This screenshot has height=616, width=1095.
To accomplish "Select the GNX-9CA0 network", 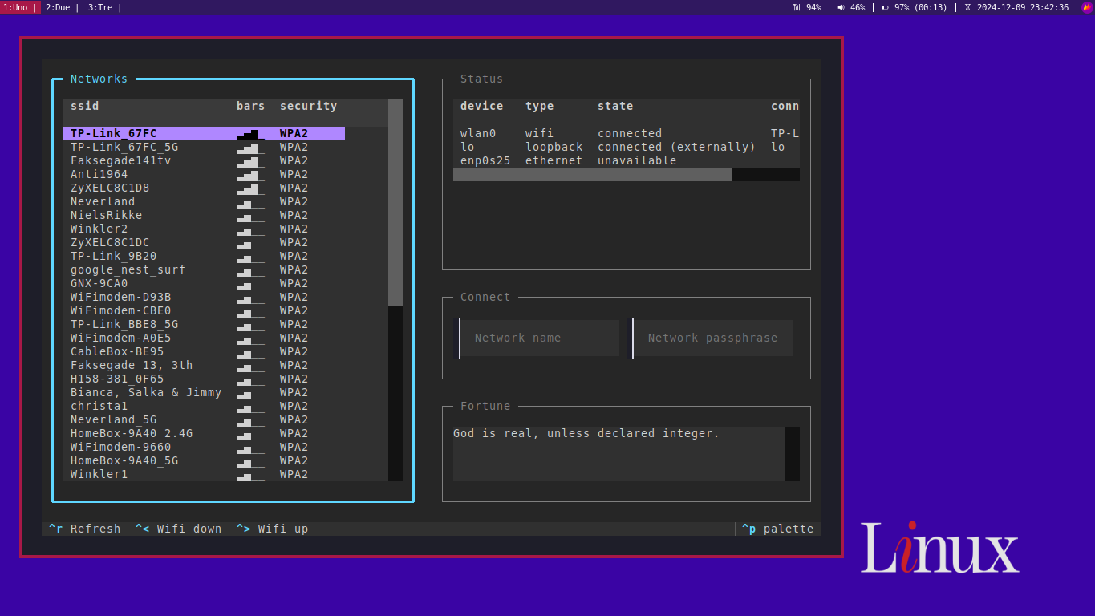I will pos(204,283).
